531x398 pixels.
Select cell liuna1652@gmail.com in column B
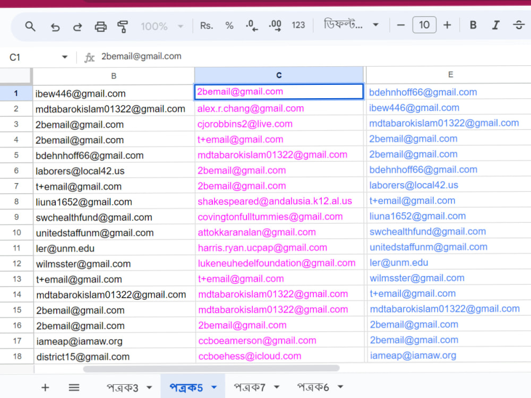pos(114,202)
